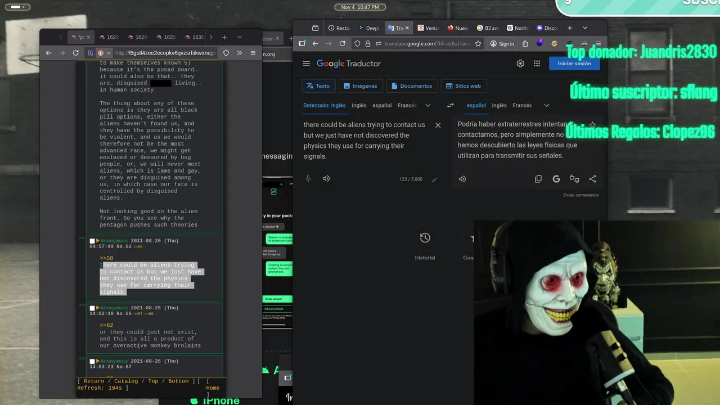Click Enviar comentarios feedback link
The width and height of the screenshot is (720, 405).
(x=581, y=195)
